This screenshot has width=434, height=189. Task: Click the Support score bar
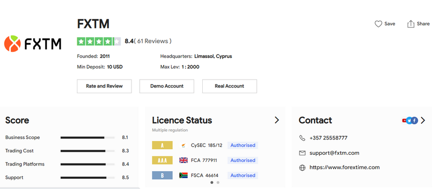point(88,178)
